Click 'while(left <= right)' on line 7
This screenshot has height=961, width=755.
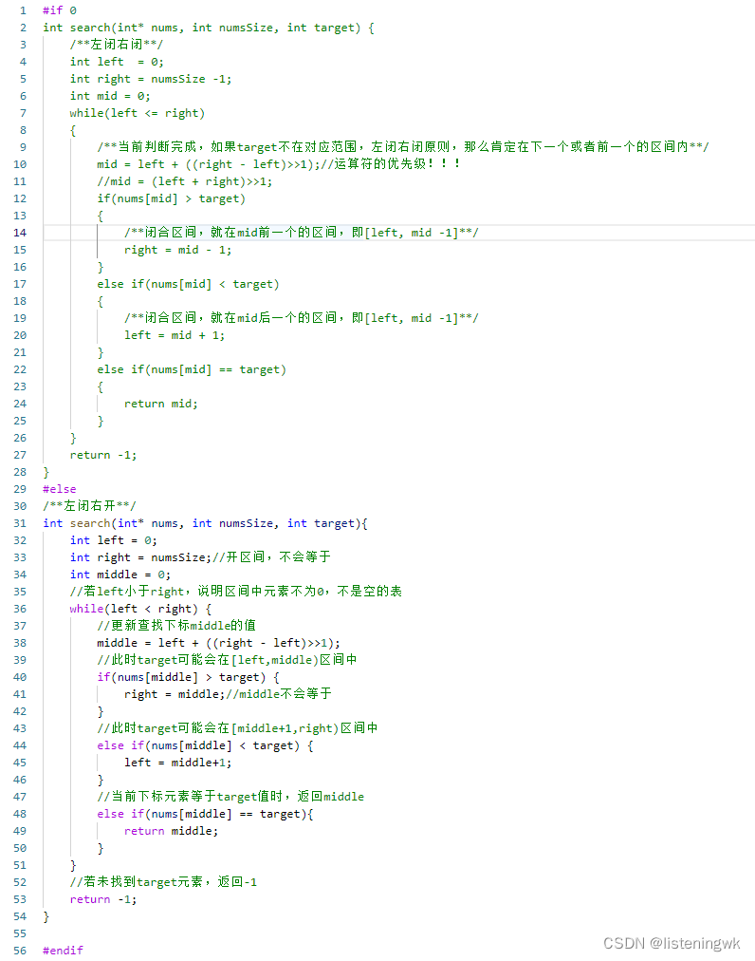pos(138,113)
